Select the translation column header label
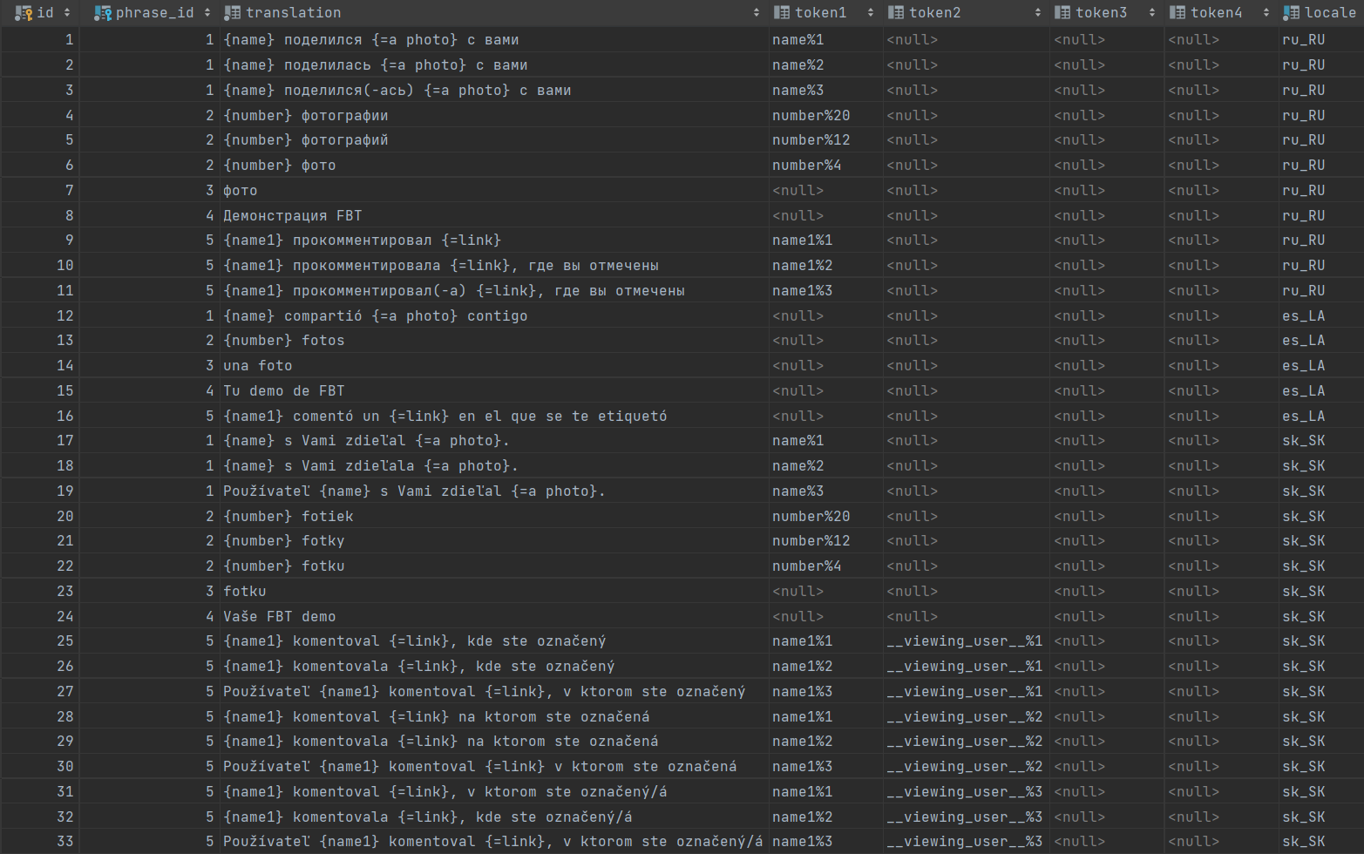Viewport: 1364px width, 854px height. click(x=293, y=13)
